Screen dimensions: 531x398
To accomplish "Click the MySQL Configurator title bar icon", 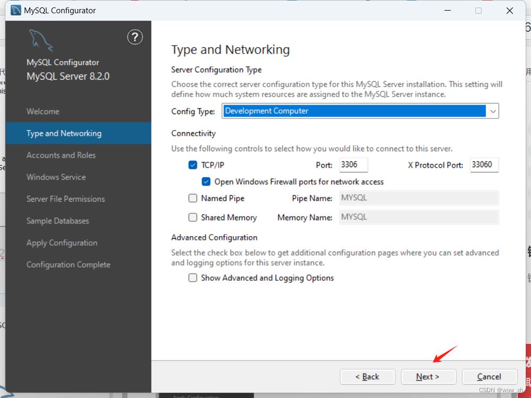I will tap(15, 11).
